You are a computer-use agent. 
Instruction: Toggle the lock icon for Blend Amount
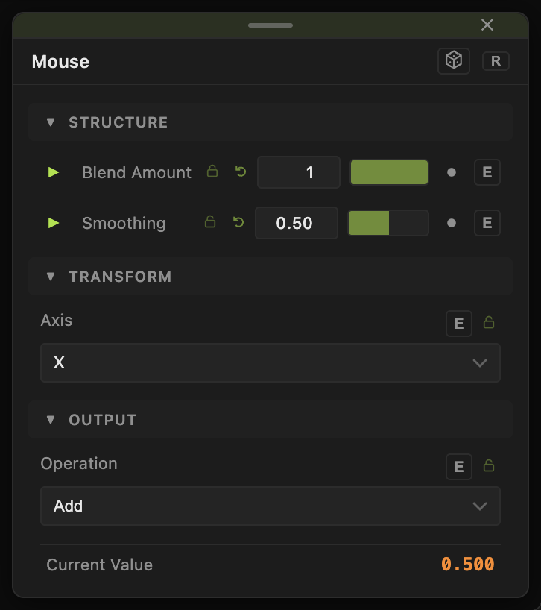point(212,172)
